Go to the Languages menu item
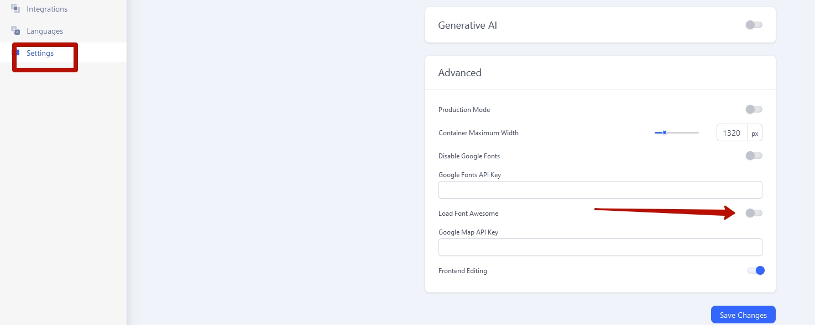 click(44, 31)
